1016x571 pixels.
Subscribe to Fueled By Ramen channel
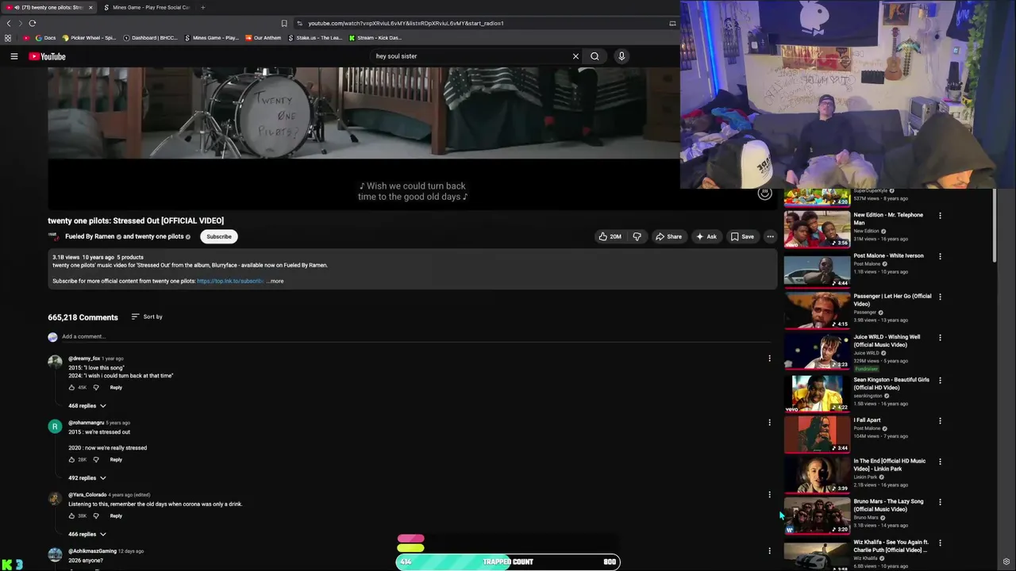(x=219, y=236)
